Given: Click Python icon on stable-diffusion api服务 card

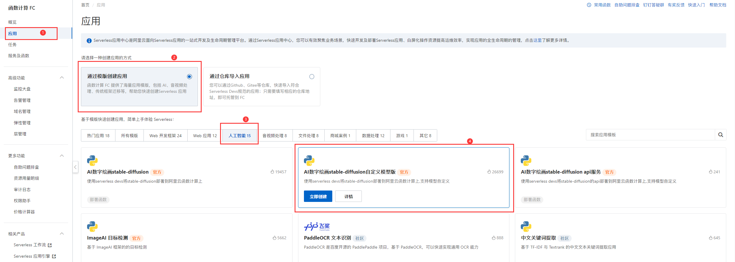Looking at the screenshot, I should pos(526,160).
